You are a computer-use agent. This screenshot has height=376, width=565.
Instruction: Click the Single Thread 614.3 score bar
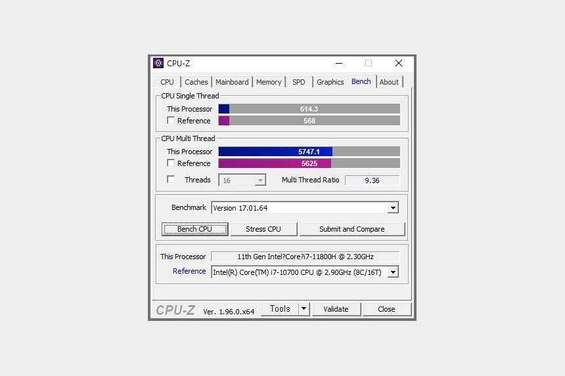pos(309,109)
